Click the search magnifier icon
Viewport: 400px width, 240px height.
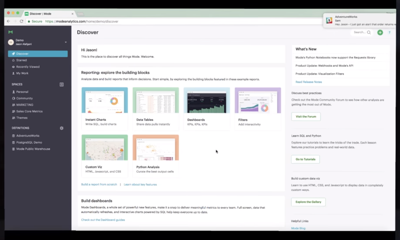point(369,33)
